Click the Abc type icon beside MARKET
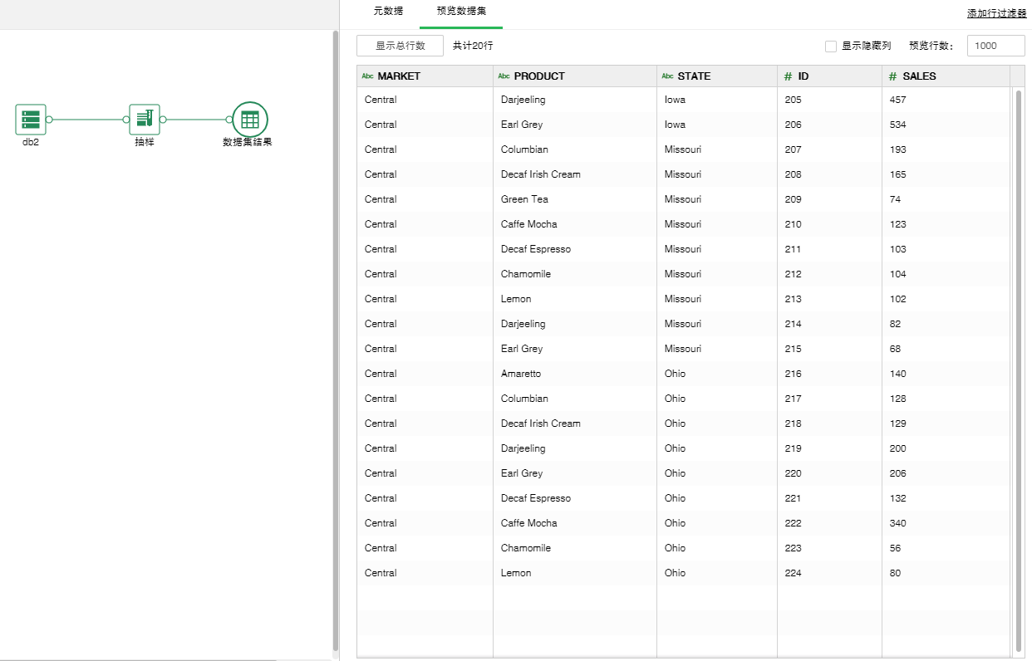The height and width of the screenshot is (661, 1032). (367, 76)
